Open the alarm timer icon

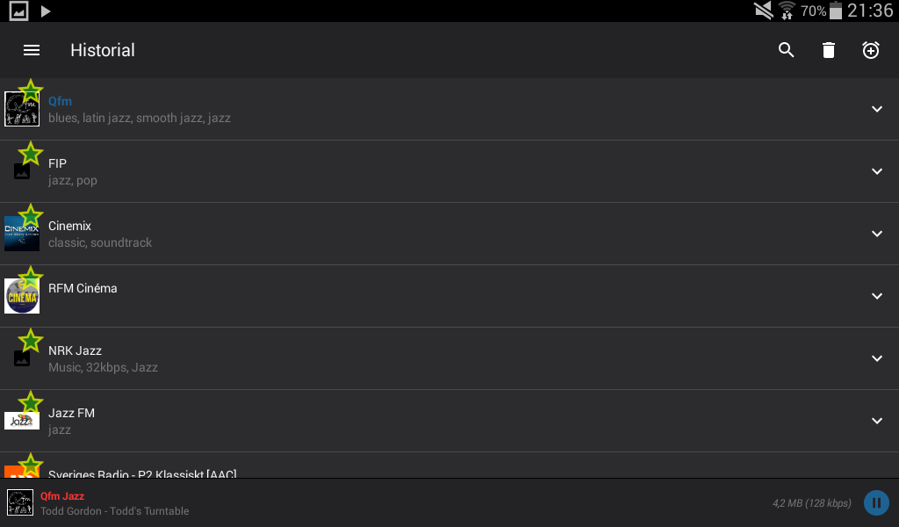coord(870,50)
